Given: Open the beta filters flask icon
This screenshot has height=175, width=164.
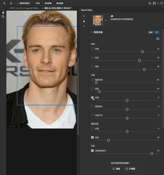Looking at the screenshot, I should (84, 21).
